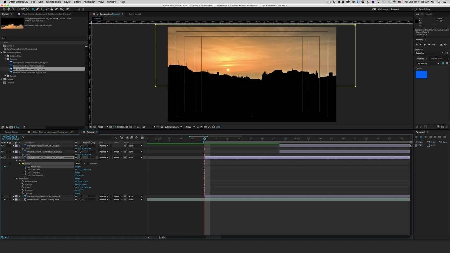Select the Clone Stamp tool
Image resolution: width=450 pixels, height=253 pixels.
52,9
